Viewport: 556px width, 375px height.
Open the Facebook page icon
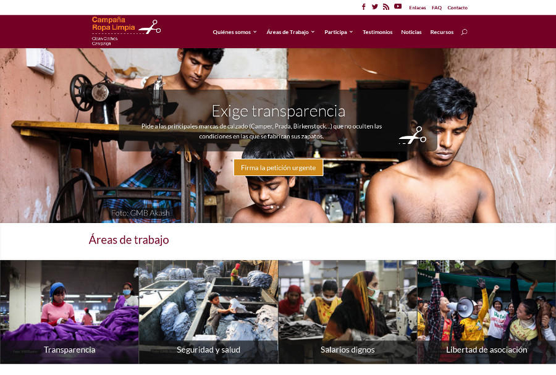coord(363,7)
